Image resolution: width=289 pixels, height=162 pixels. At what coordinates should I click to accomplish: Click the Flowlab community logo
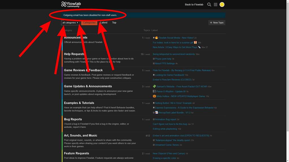click(x=71, y=4)
